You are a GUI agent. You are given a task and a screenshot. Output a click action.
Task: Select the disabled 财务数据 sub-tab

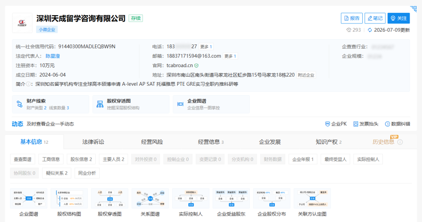point(273,159)
